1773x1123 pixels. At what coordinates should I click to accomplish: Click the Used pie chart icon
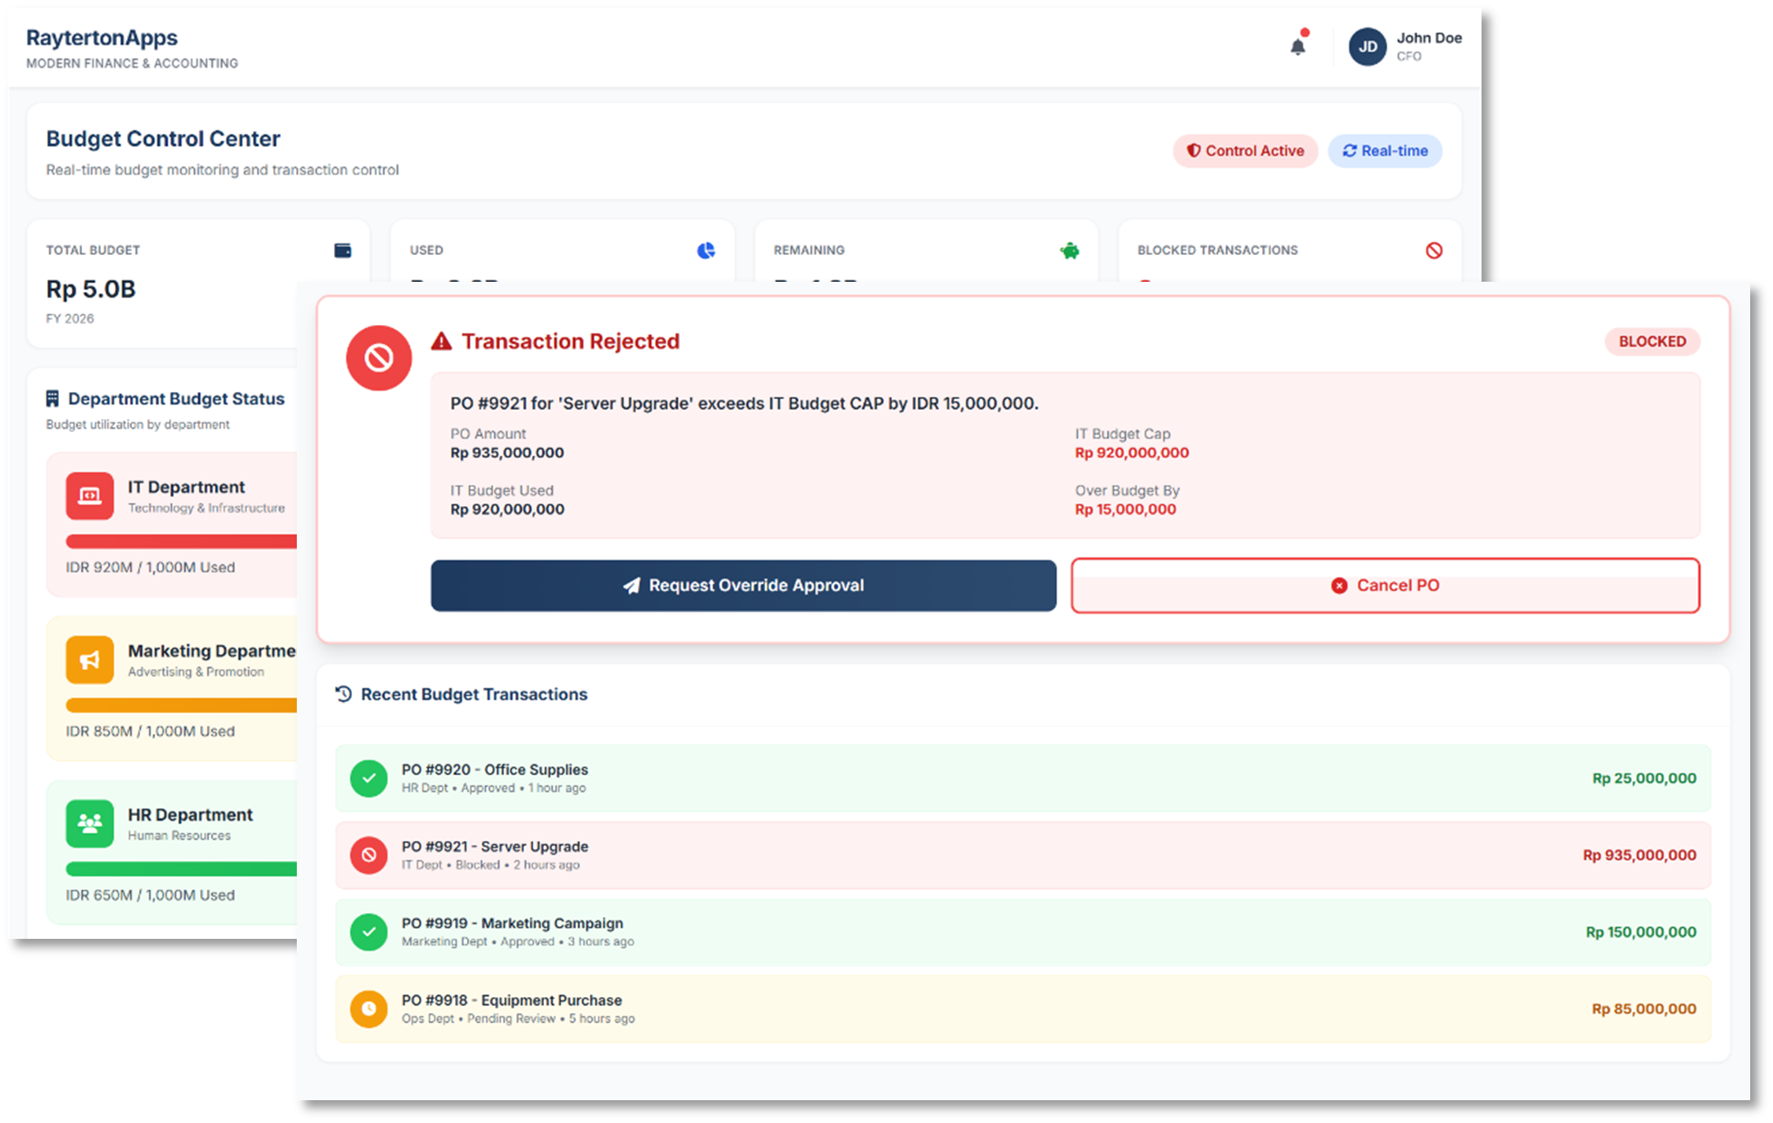coord(706,250)
